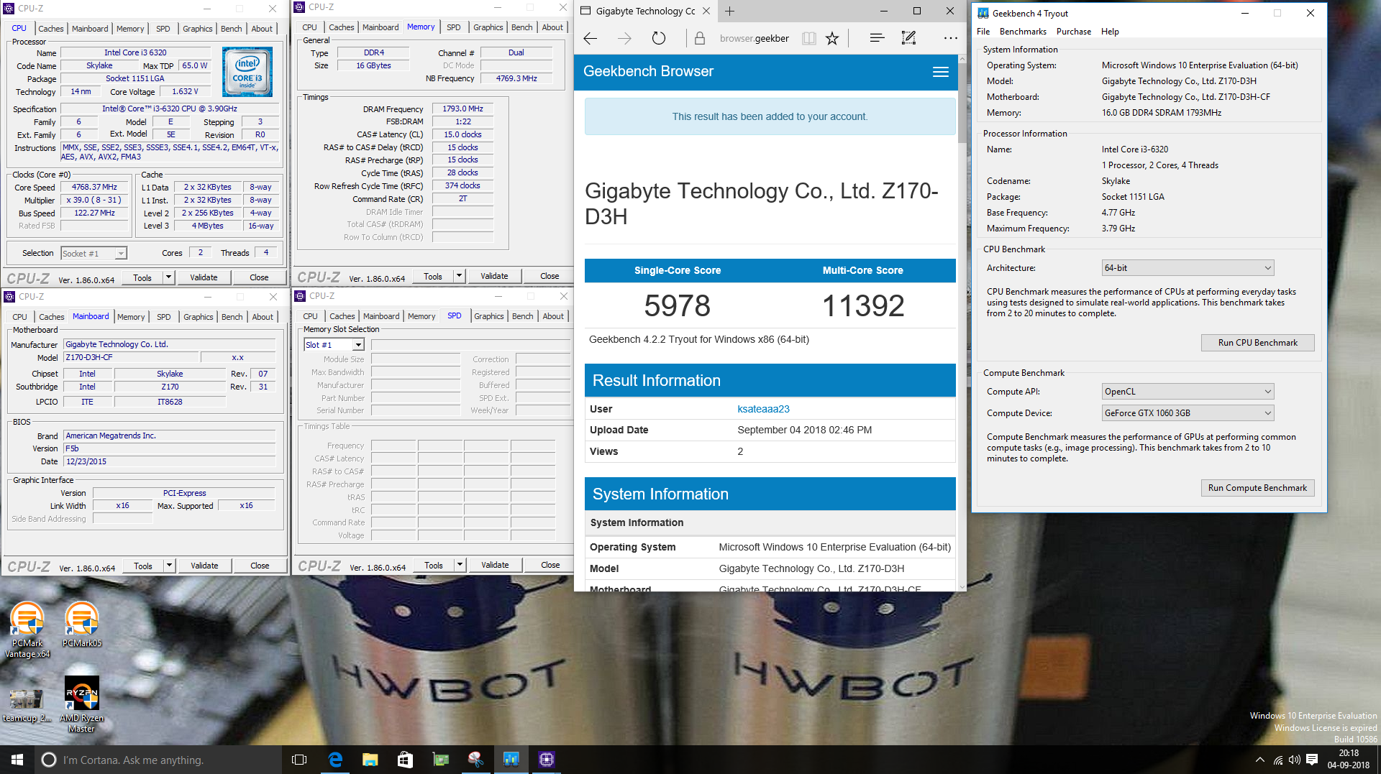Go forward in Edge browser
The image size is (1381, 774).
click(x=624, y=39)
